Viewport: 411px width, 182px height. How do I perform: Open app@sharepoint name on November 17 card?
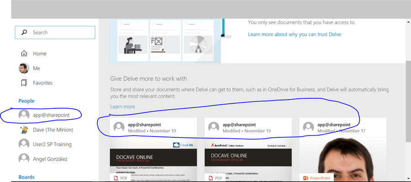(334, 125)
